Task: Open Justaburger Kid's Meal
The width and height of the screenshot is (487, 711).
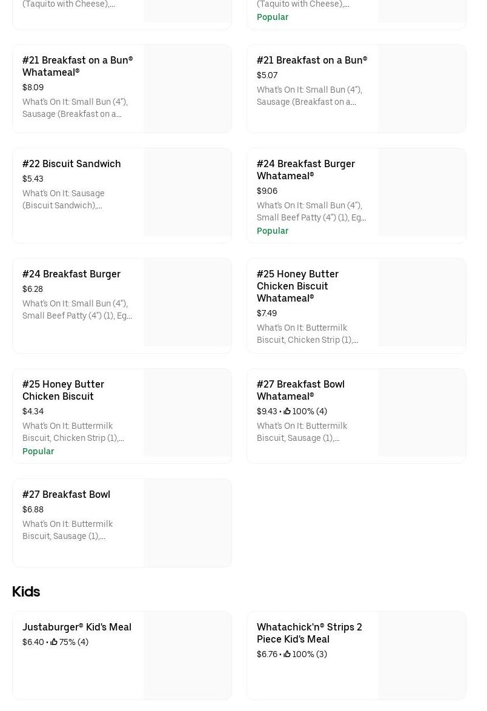Action: (77, 627)
